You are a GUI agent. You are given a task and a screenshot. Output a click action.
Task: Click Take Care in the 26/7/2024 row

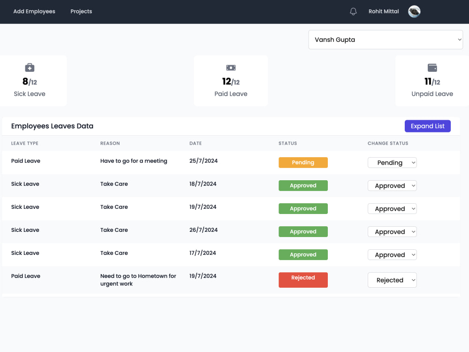coord(114,230)
